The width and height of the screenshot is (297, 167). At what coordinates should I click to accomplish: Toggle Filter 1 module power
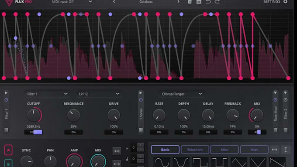(x=6, y=100)
